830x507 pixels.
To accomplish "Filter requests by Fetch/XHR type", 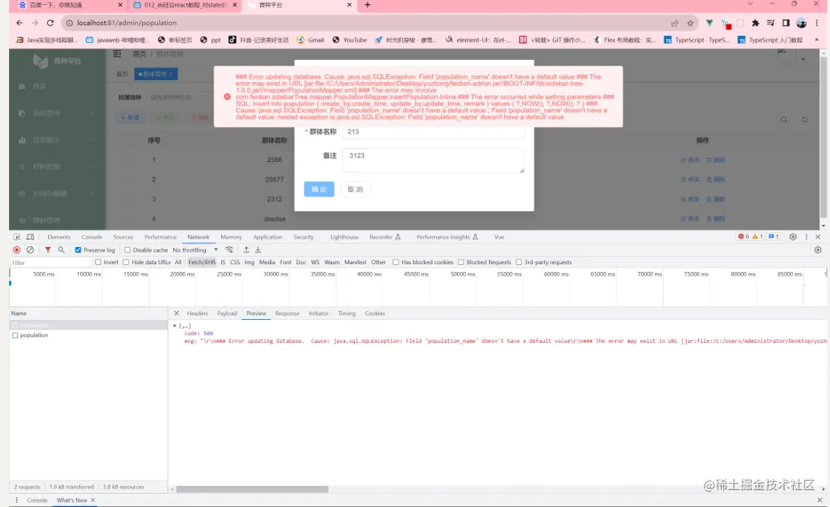I will click(x=202, y=262).
